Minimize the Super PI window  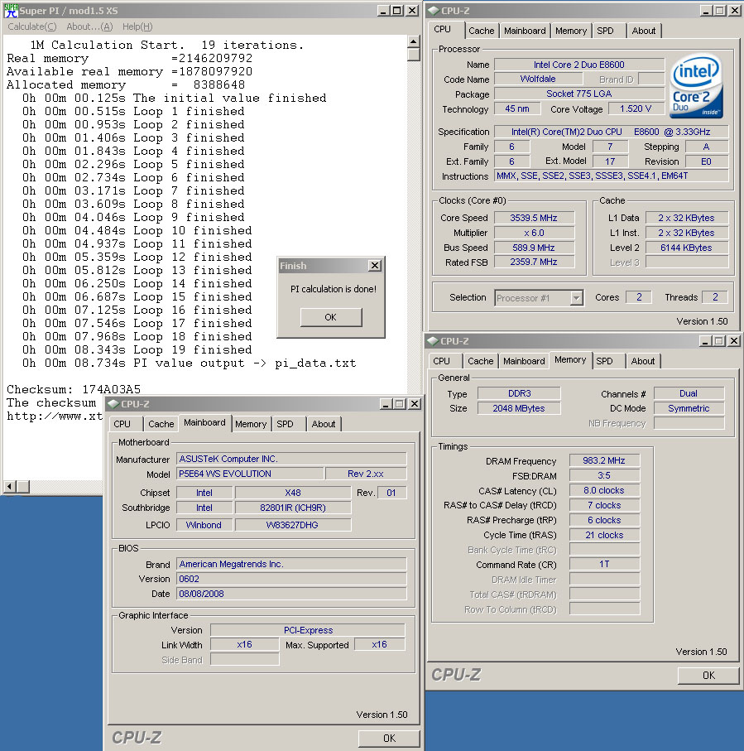382,11
